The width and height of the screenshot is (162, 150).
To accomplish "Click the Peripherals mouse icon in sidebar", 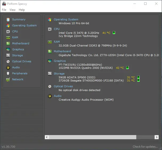I will (8, 73).
